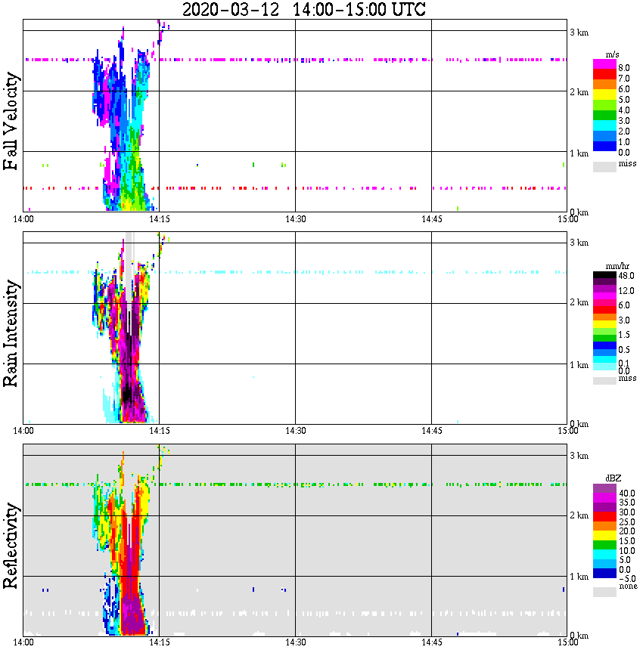Select the "Rain Intensity" axis label
This screenshot has width=643, height=656.
11,333
